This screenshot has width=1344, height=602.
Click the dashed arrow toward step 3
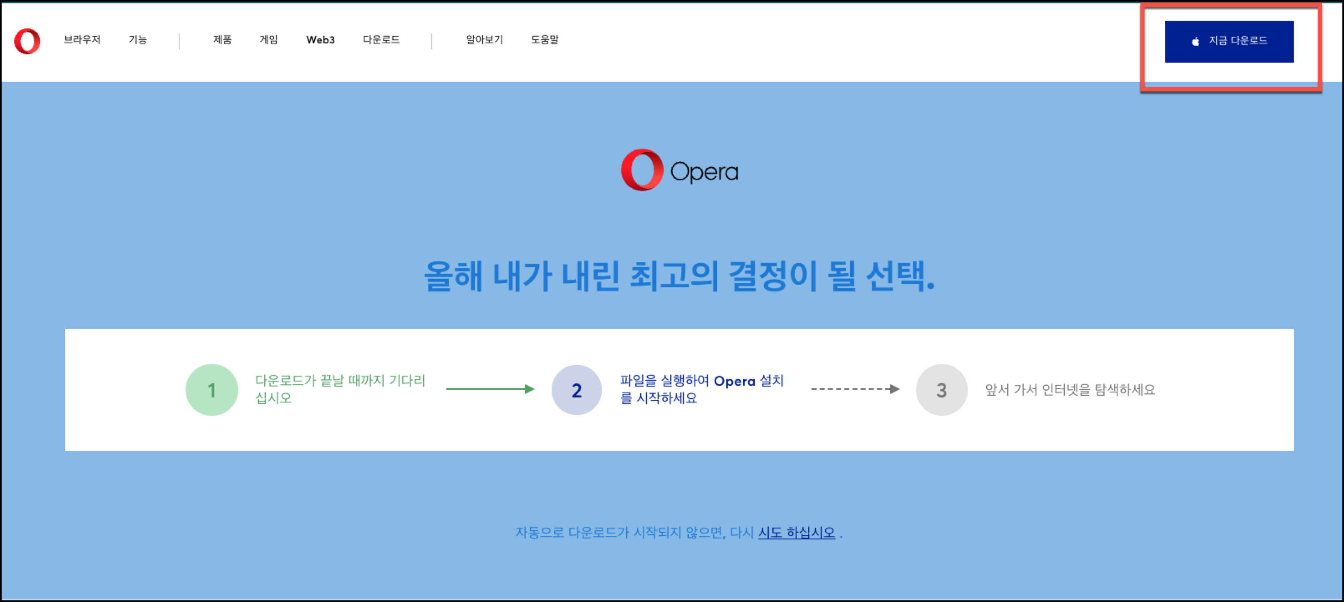[x=855, y=389]
